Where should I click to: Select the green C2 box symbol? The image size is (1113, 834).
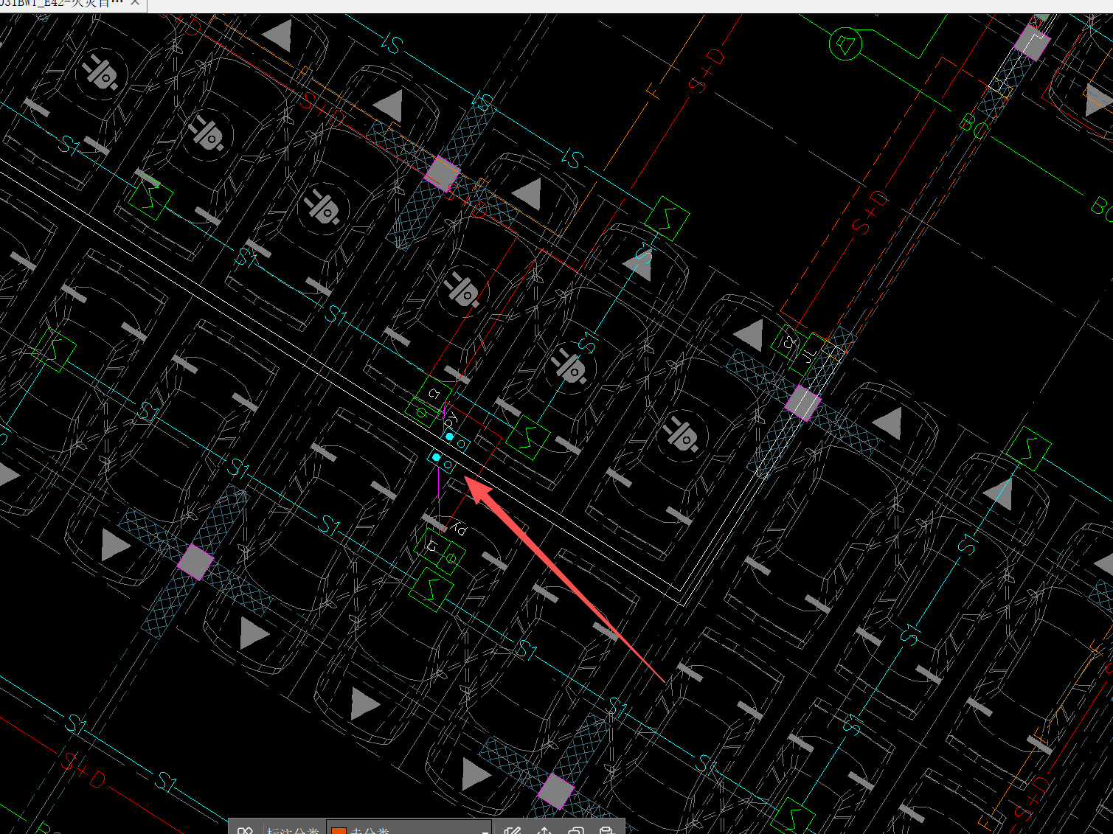(788, 343)
